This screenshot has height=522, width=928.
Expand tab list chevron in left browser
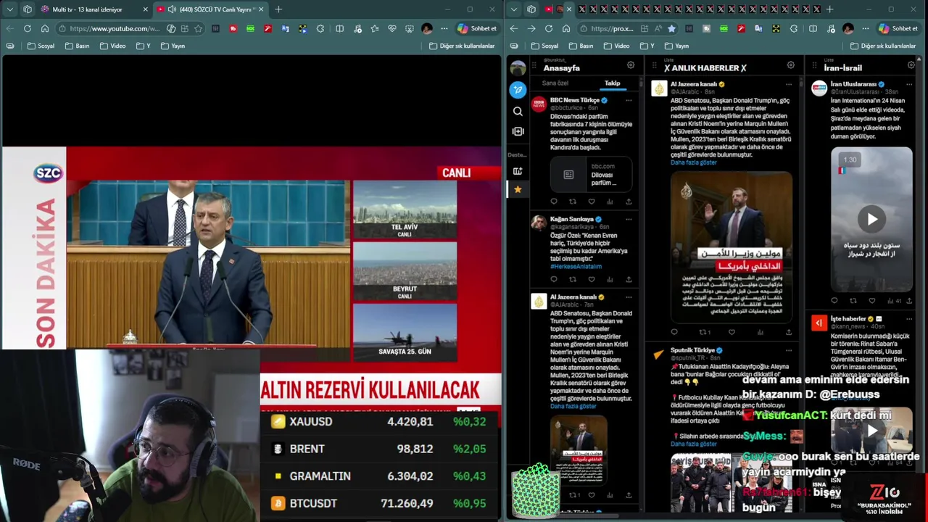[x=9, y=9]
